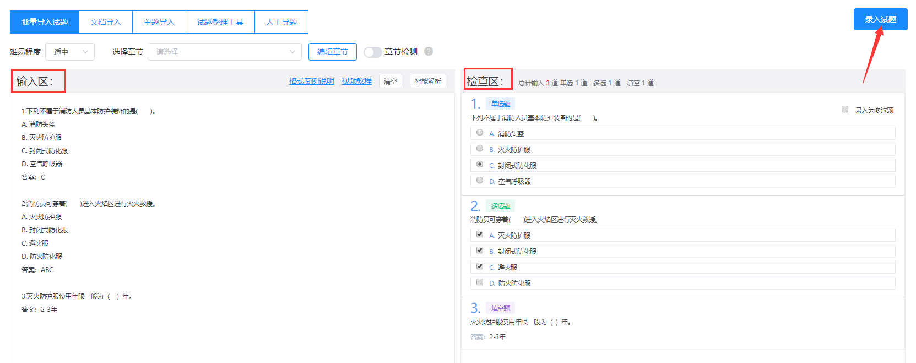This screenshot has width=916, height=363.
Task: Select radio option B 灭火防护服 in question 1
Action: pyautogui.click(x=480, y=148)
